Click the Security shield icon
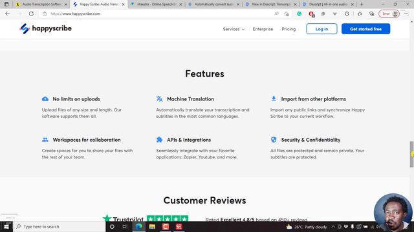The height and width of the screenshot is (232, 414). tap(274, 140)
